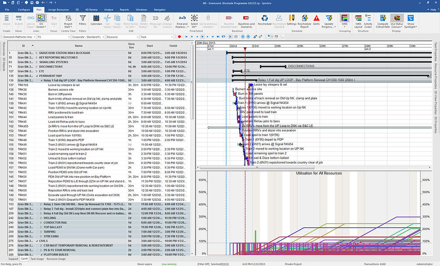
Task: Collapse the CIVILS group
Action: point(36,241)
